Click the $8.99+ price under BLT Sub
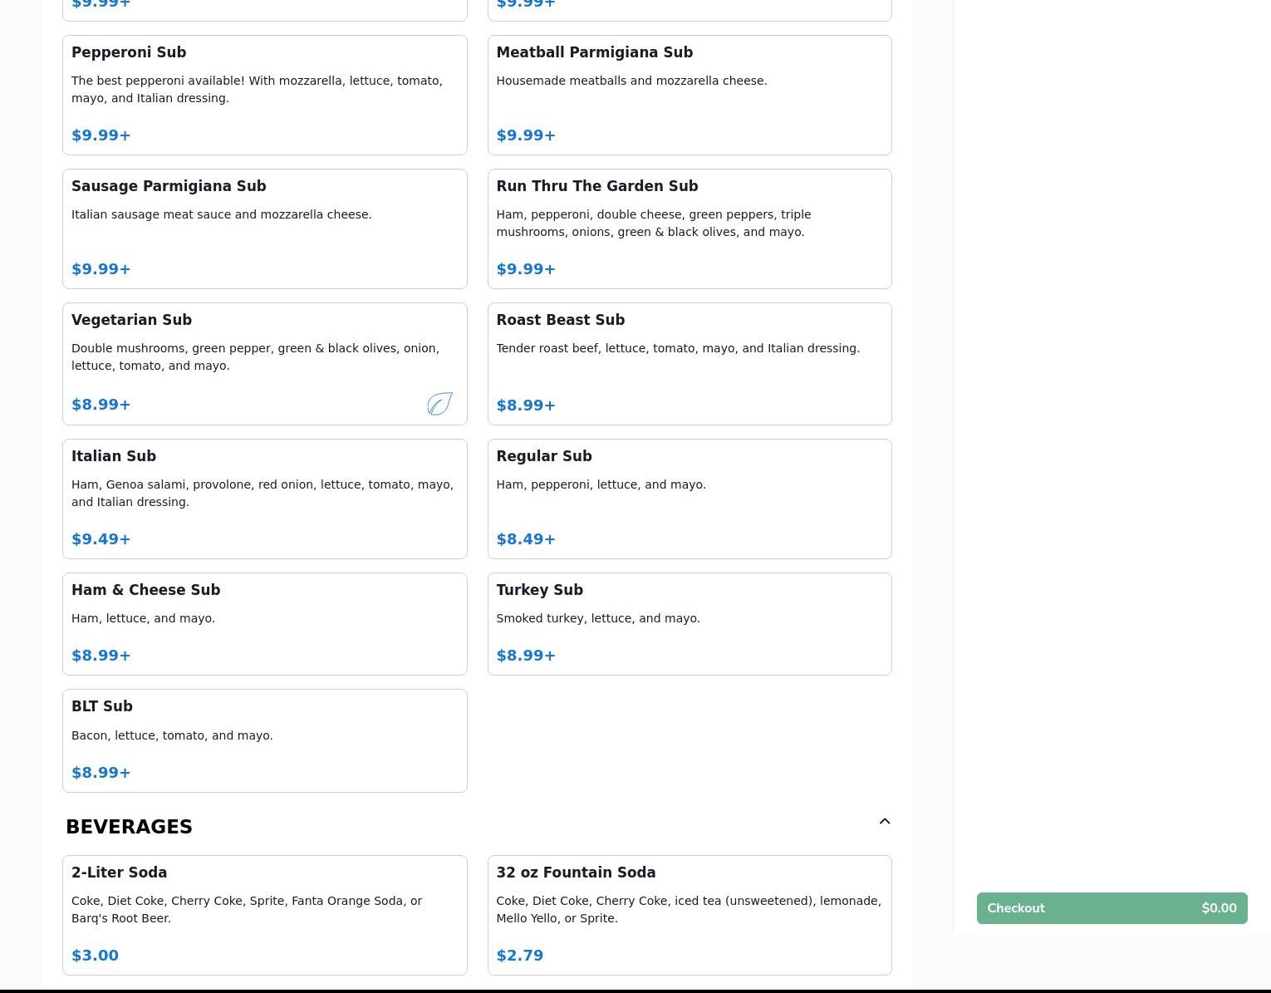Screen dimensions: 1271x993 [x=101, y=773]
